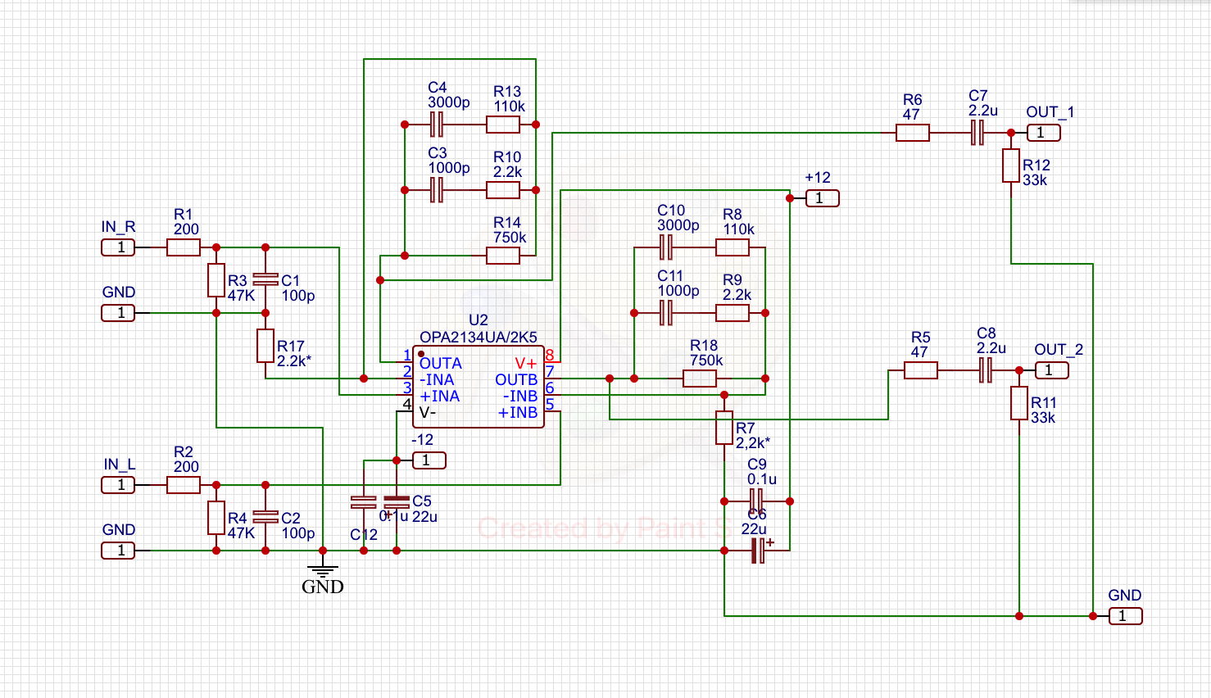Click pin 8 V+ on U2
This screenshot has height=698, width=1211.
point(550,356)
